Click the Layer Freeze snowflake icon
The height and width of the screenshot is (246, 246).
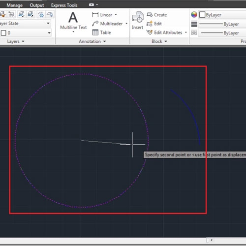coord(41,14)
